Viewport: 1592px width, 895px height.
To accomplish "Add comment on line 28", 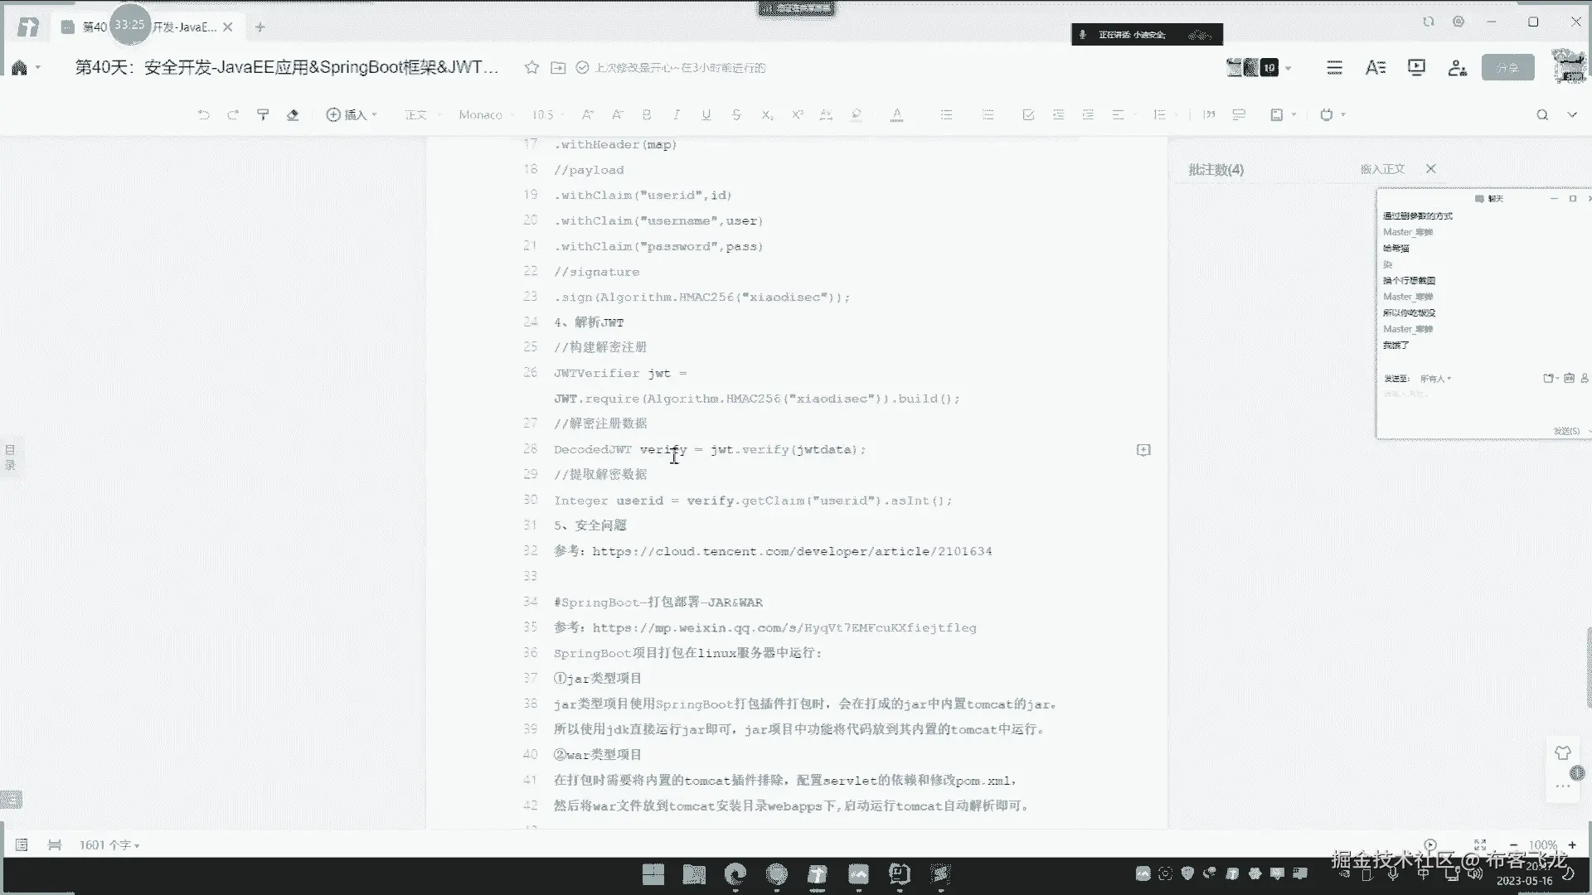I will point(1143,450).
